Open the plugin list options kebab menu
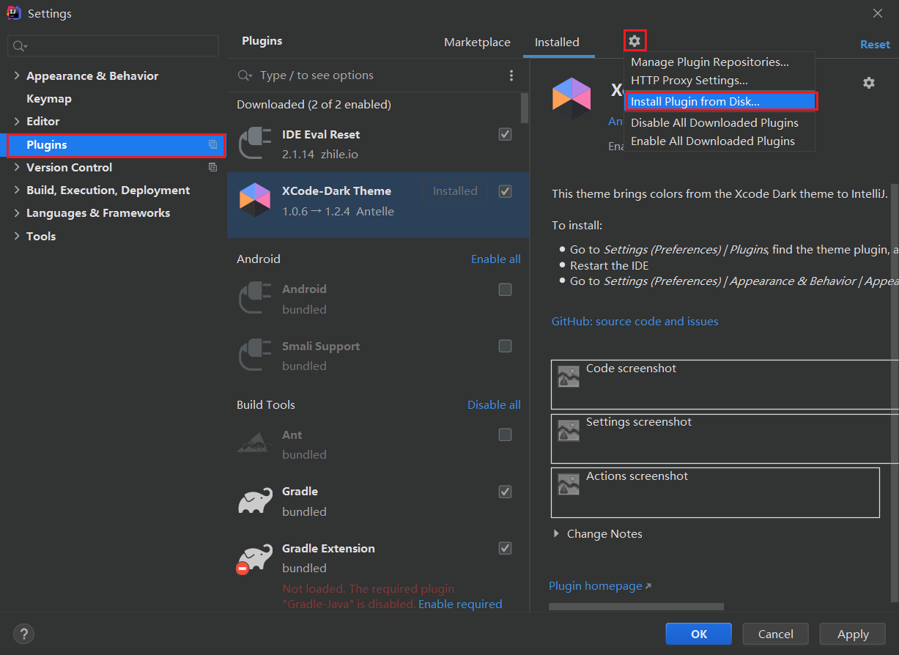 (511, 75)
